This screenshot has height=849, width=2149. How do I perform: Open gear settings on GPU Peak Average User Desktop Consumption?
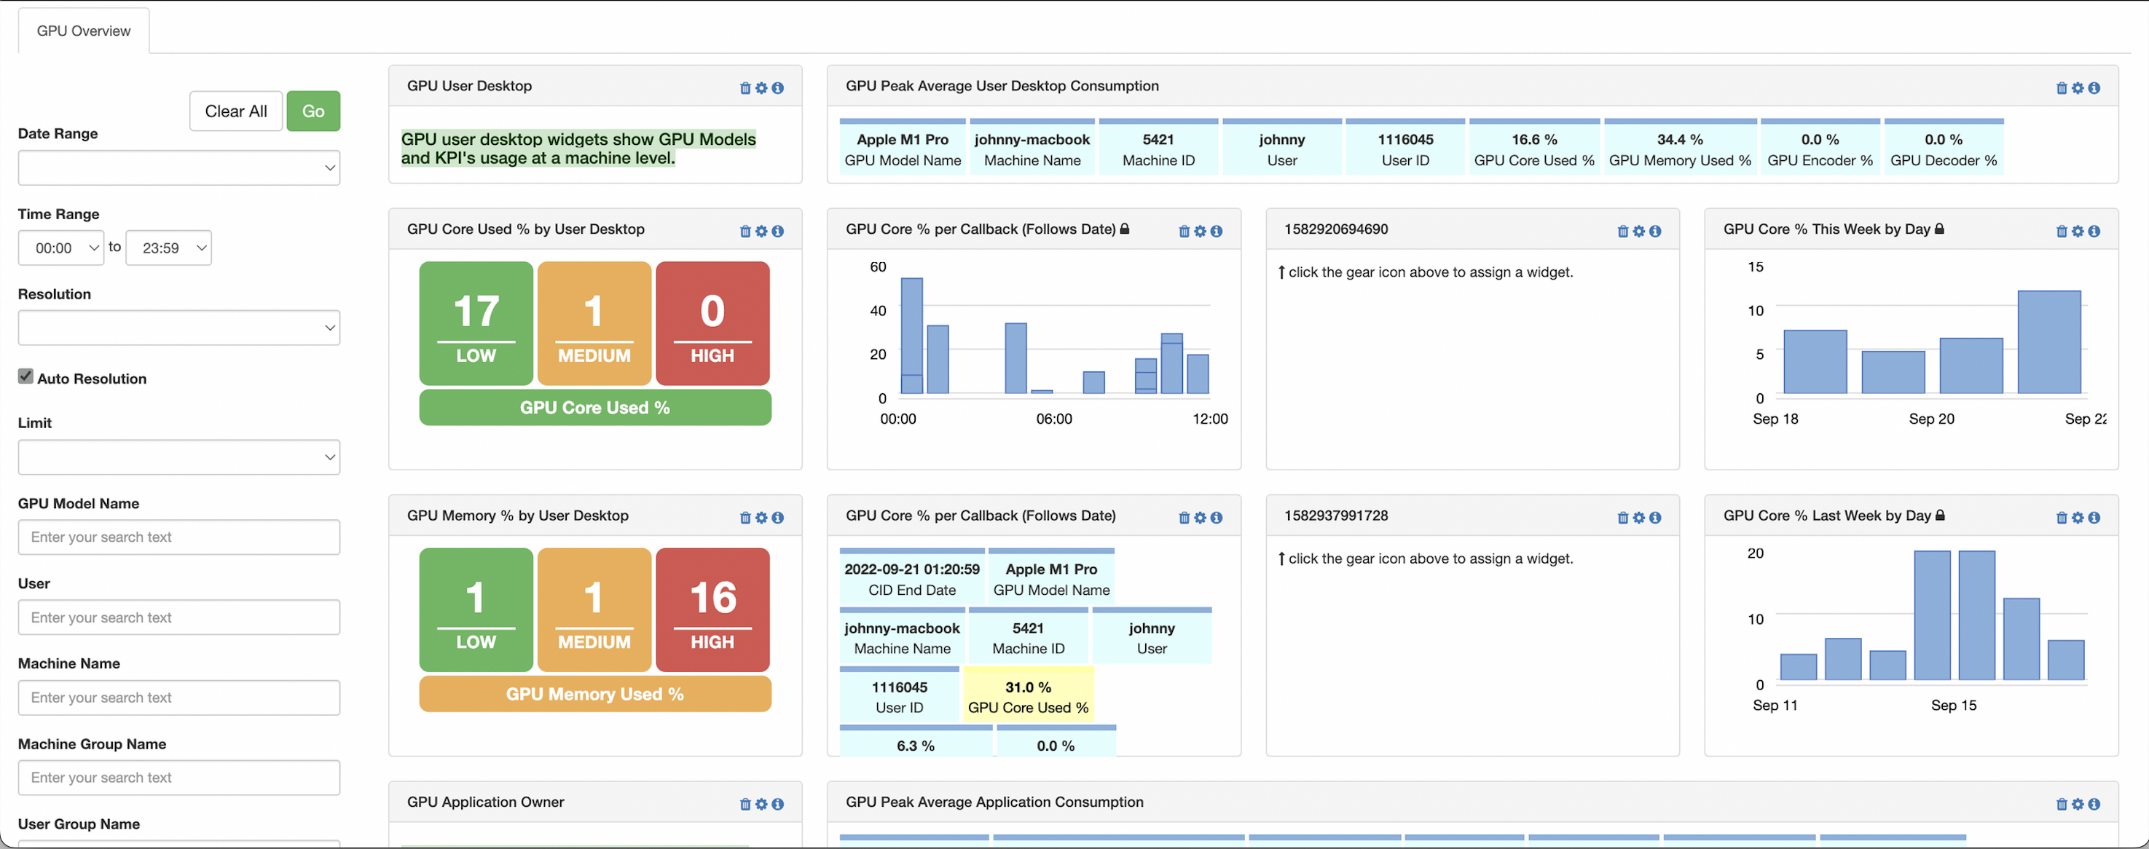pos(2078,88)
